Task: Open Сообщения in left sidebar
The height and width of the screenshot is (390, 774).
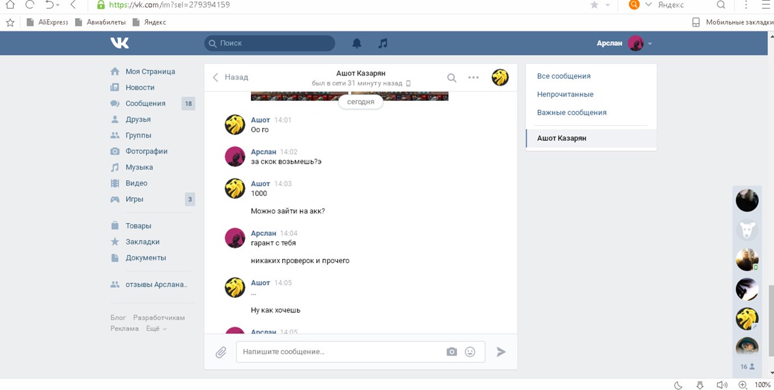Action: pyautogui.click(x=145, y=103)
